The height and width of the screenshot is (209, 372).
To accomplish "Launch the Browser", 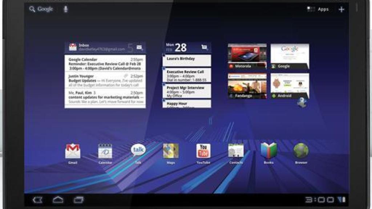I will click(302, 149).
